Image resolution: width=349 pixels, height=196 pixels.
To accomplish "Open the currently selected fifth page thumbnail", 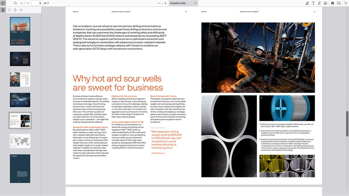I will point(20,120).
